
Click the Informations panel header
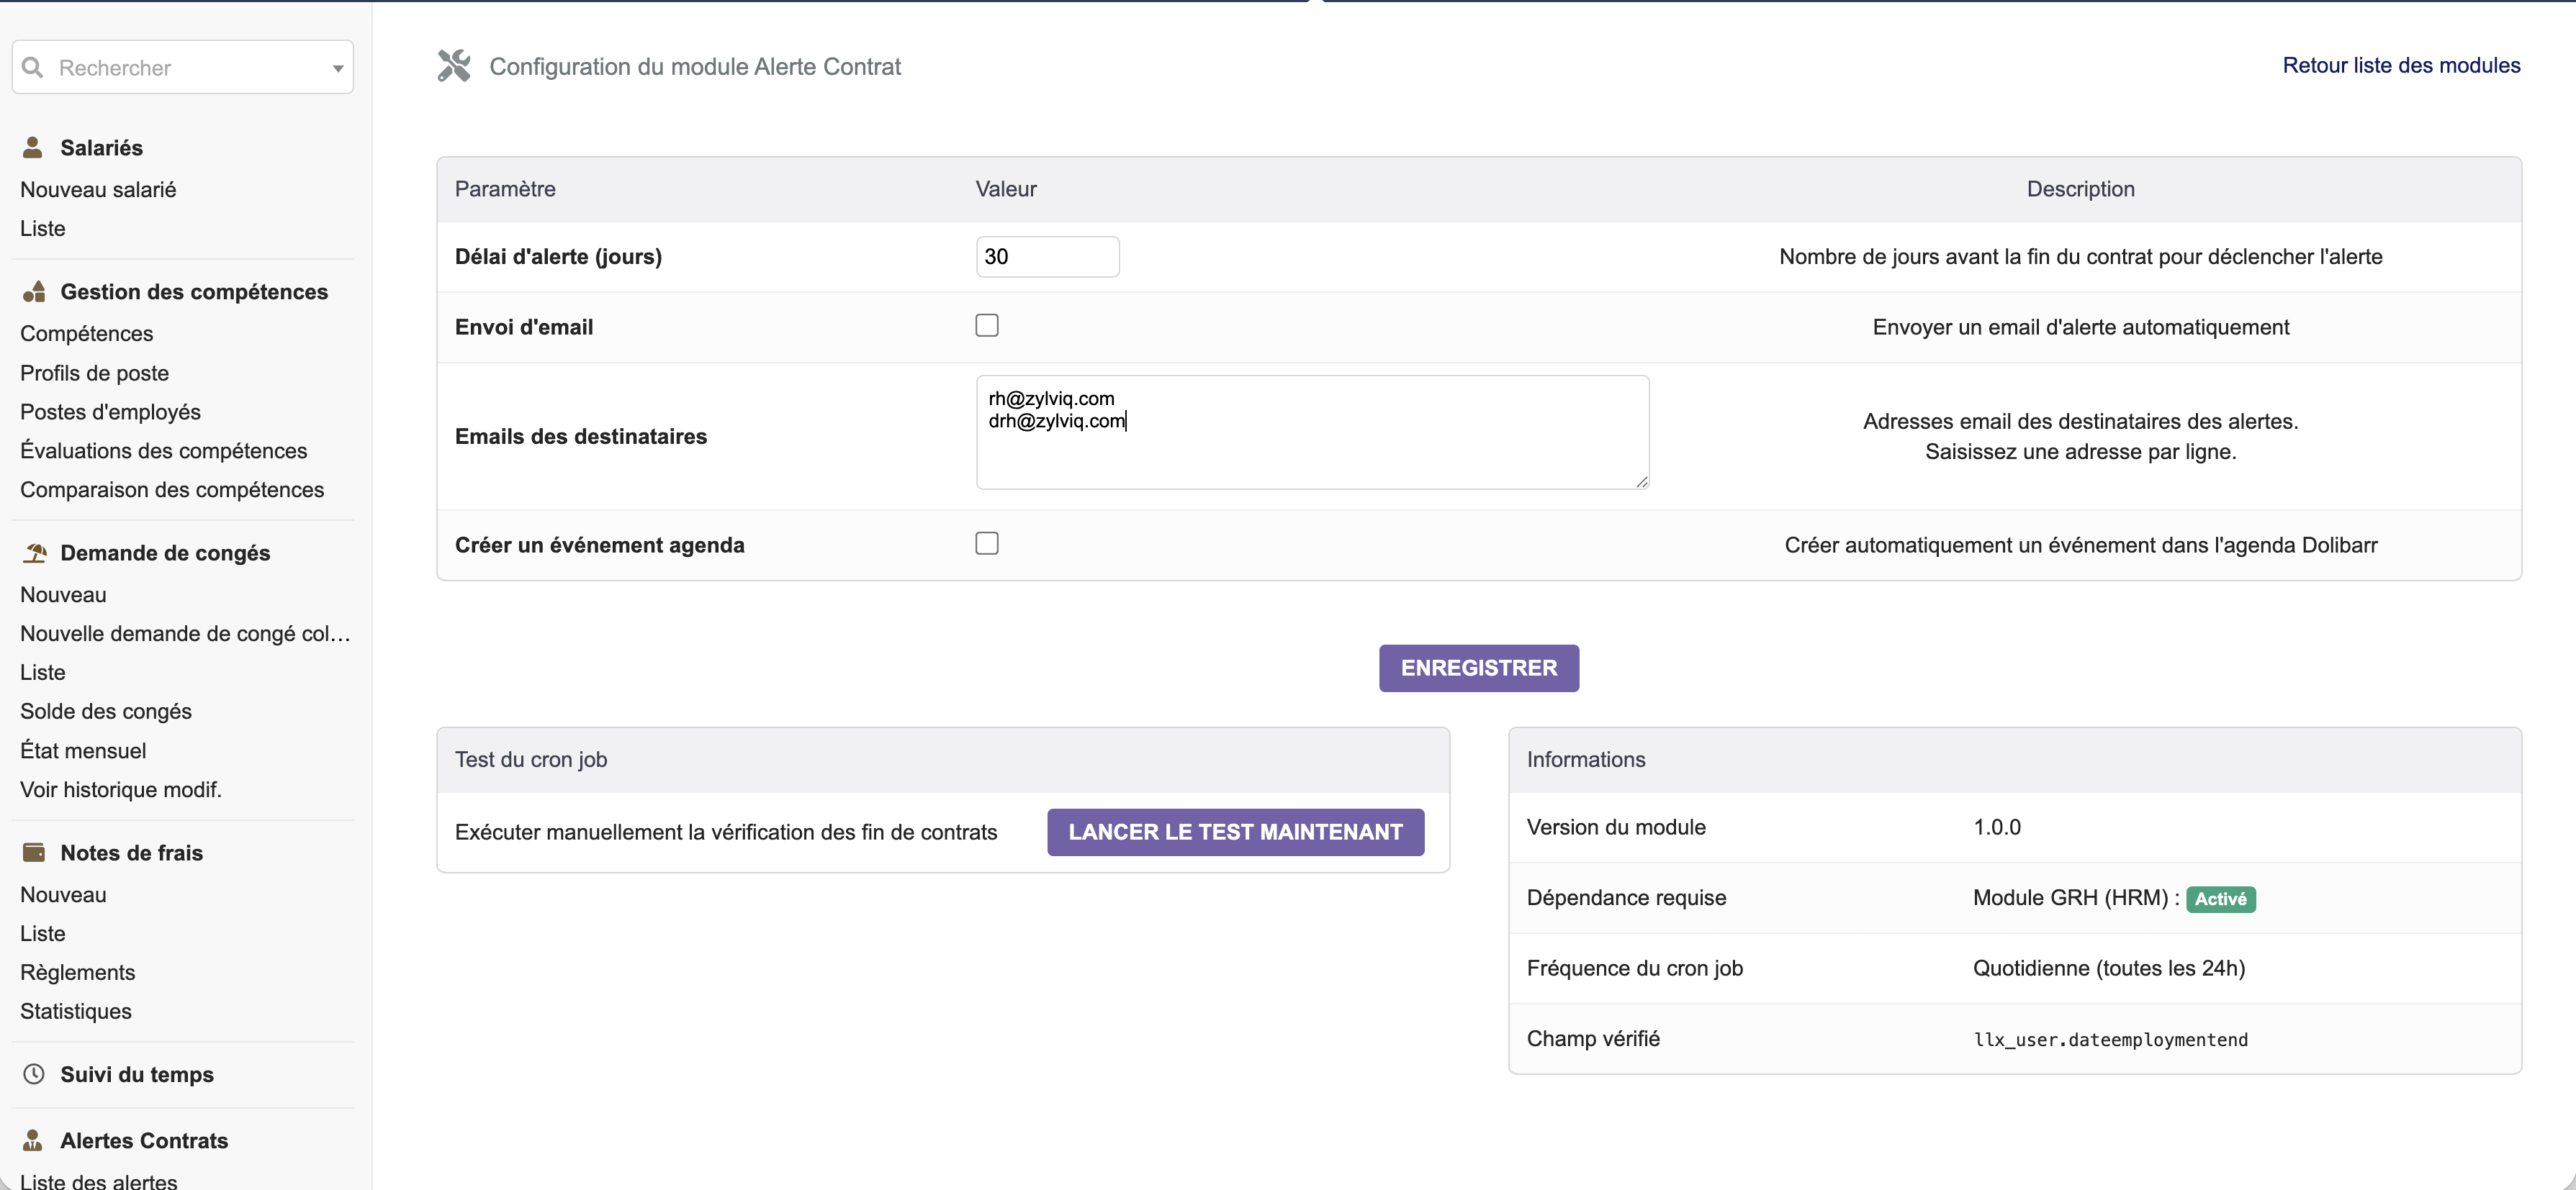[x=1586, y=759]
